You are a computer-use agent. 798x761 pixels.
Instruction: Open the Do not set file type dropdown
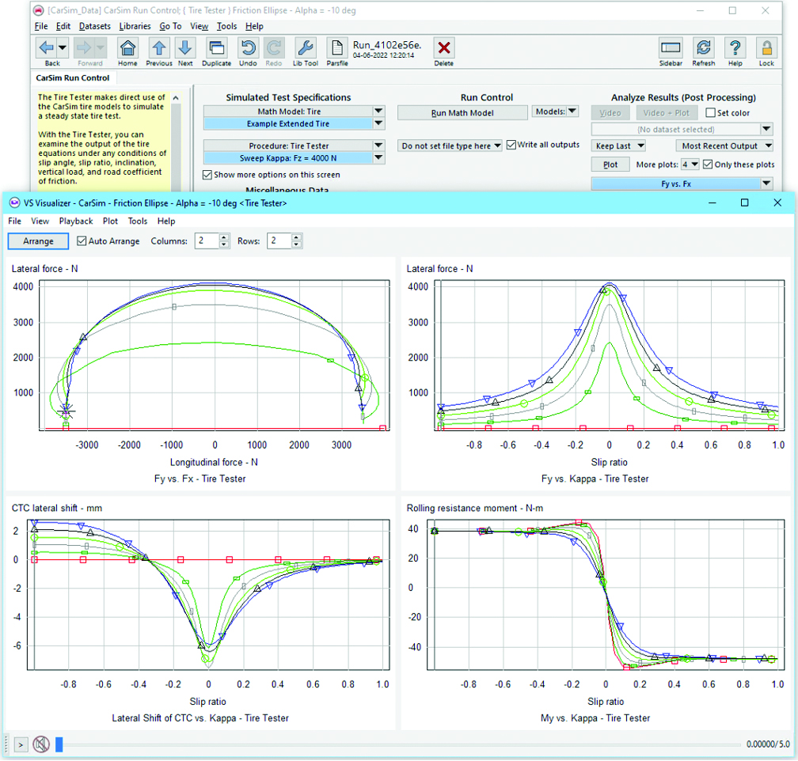[x=450, y=146]
